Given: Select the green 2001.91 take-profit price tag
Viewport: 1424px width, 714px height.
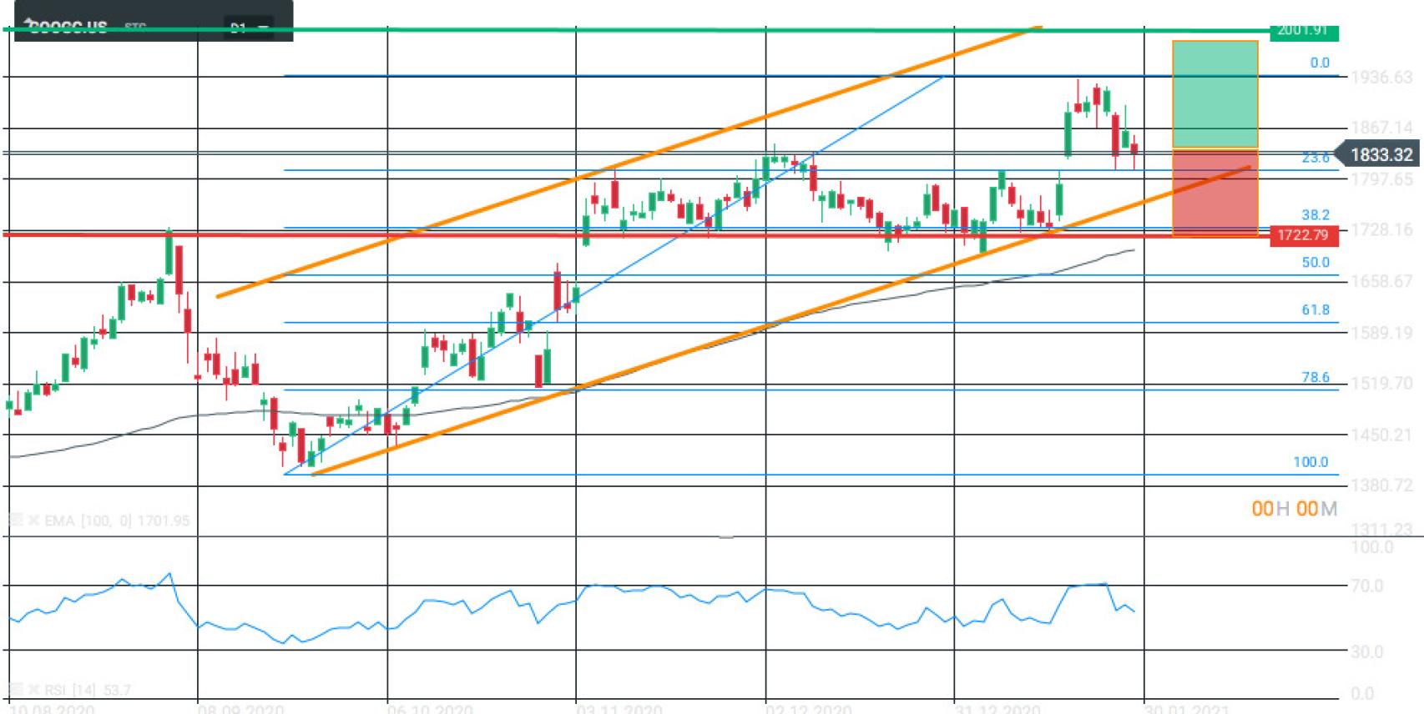Looking at the screenshot, I should click(1303, 31).
